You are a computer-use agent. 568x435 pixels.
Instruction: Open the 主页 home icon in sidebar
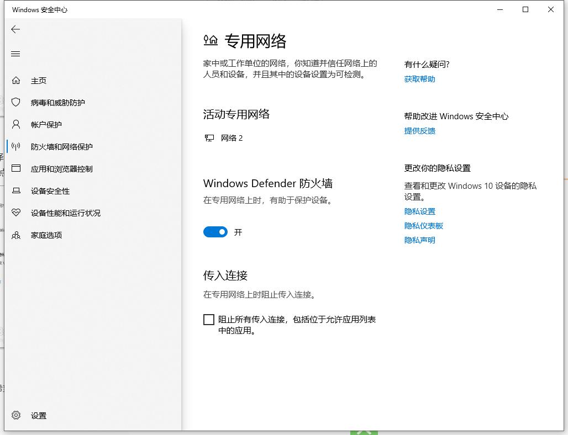pyautogui.click(x=16, y=80)
